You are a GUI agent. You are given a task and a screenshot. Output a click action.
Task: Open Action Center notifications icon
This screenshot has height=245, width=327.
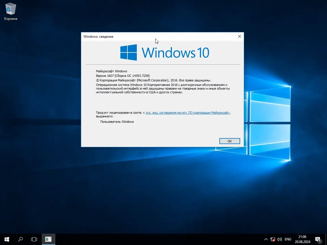coord(318,239)
